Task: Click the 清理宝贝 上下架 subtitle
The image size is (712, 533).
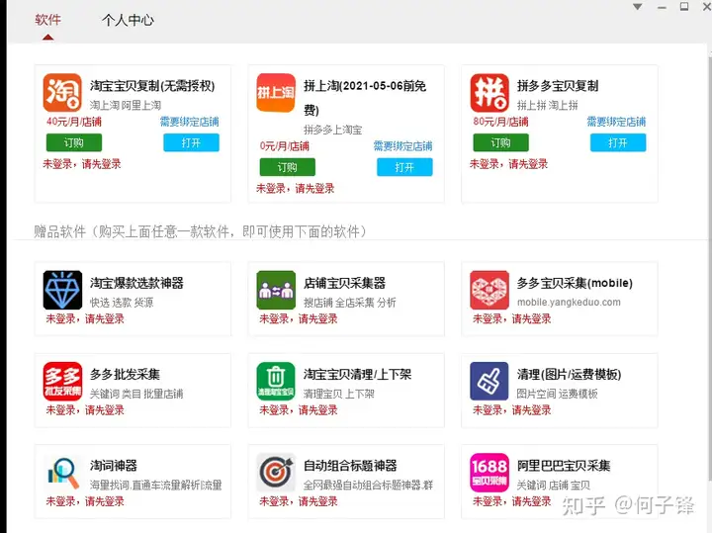Action: (339, 394)
